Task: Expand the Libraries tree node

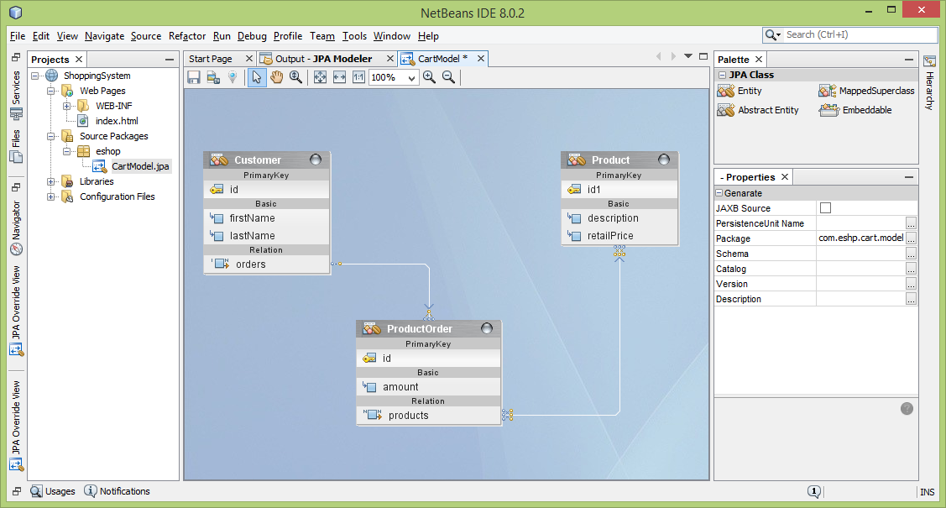Action: click(x=52, y=181)
